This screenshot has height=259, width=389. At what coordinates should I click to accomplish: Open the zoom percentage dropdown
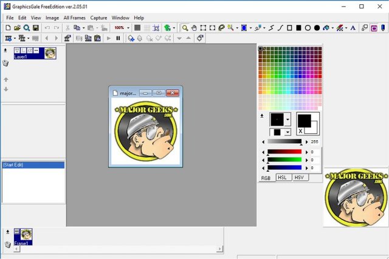(128, 28)
